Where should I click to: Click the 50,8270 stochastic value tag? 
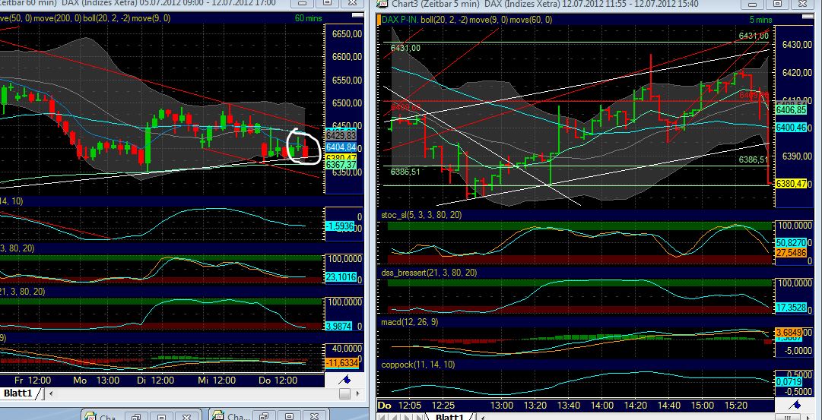pos(791,243)
